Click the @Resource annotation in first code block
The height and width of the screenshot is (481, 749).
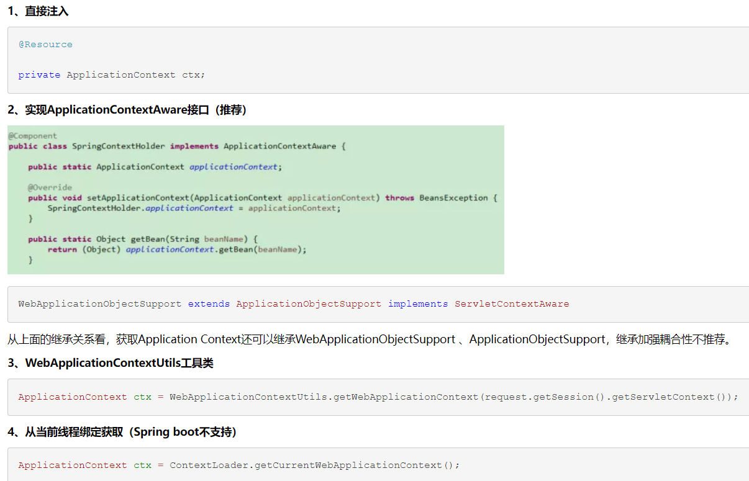45,45
